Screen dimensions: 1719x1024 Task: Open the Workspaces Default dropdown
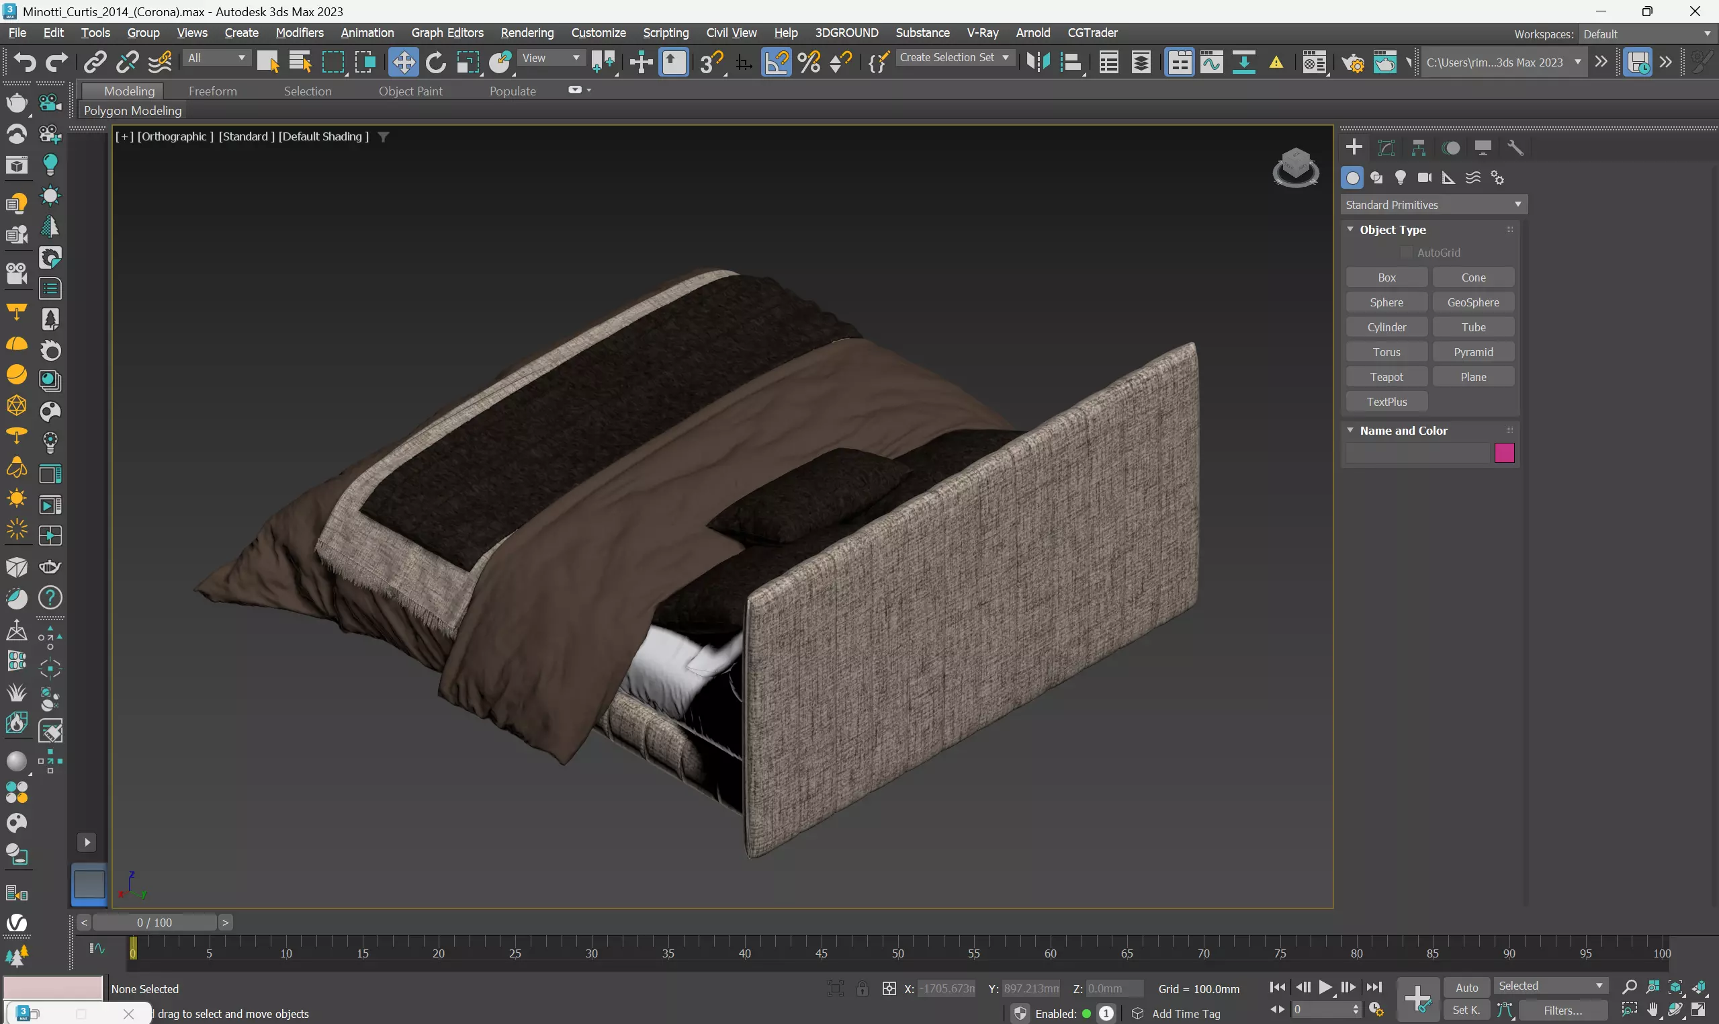point(1646,34)
